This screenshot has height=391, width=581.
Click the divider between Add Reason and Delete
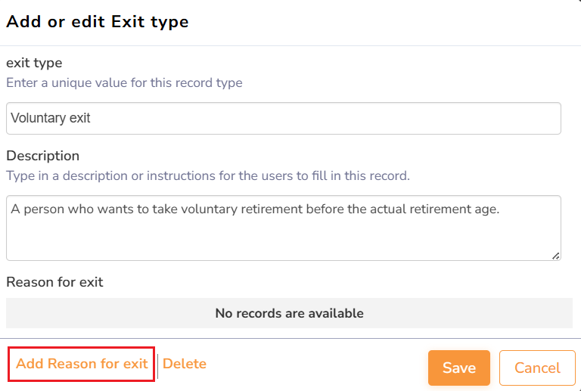tap(158, 364)
